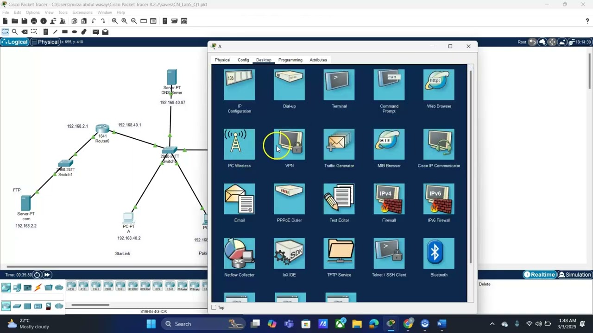Click the Fast Forward Time button
The width and height of the screenshot is (593, 333).
47,275
